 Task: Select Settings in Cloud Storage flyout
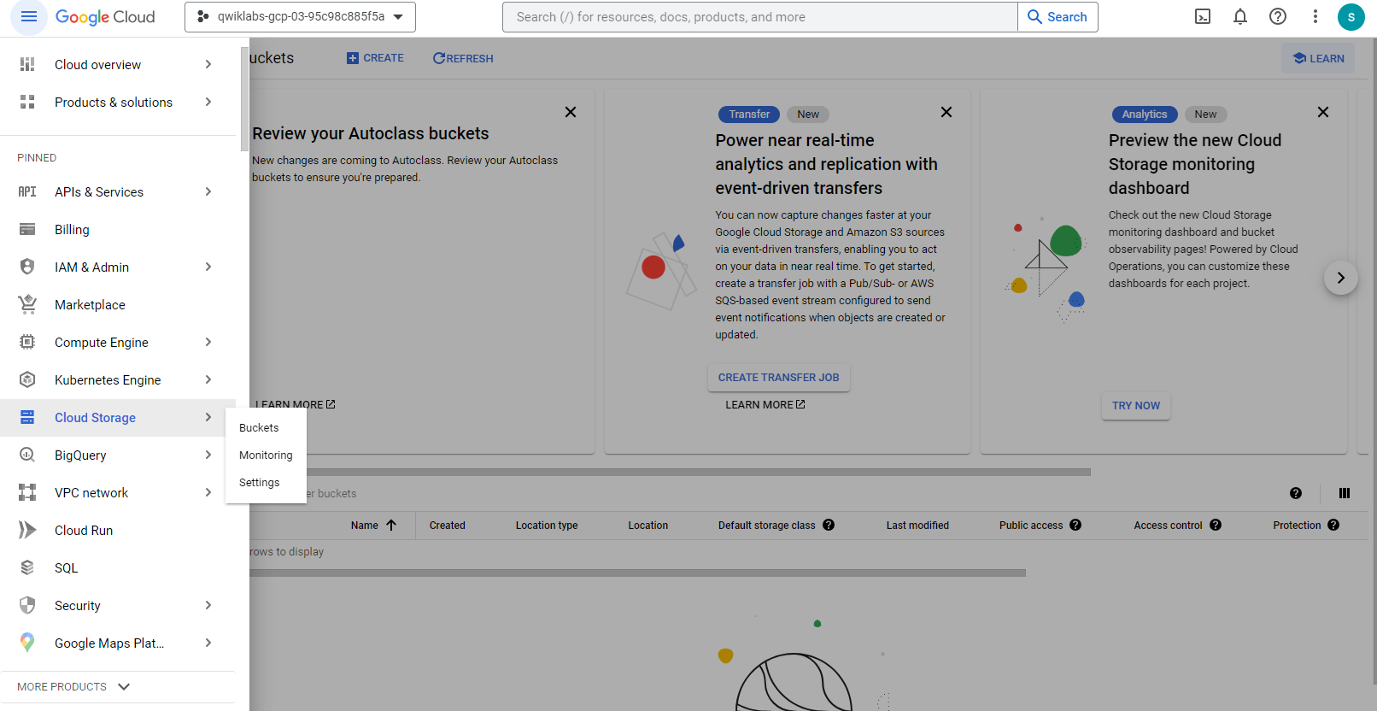click(x=266, y=482)
